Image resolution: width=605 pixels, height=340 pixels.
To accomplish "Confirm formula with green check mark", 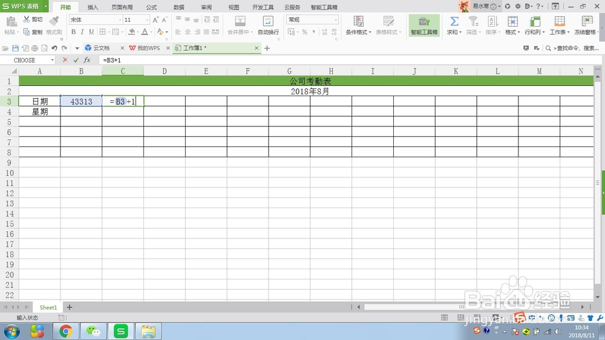I will tap(76, 60).
